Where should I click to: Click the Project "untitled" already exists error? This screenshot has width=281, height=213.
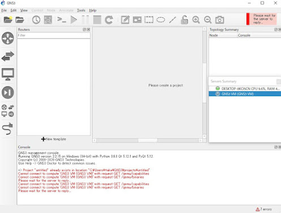tap(84, 170)
